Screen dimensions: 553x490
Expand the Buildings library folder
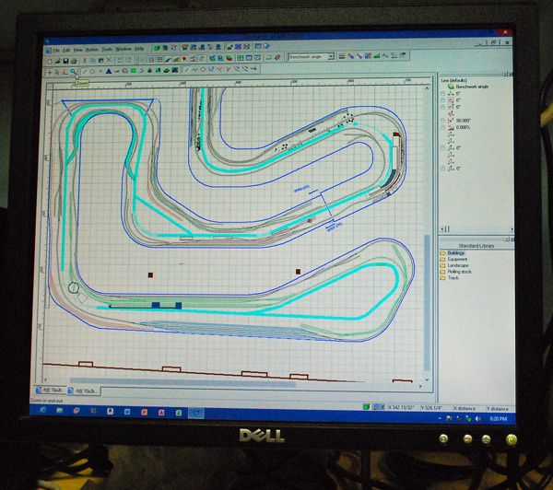click(443, 253)
